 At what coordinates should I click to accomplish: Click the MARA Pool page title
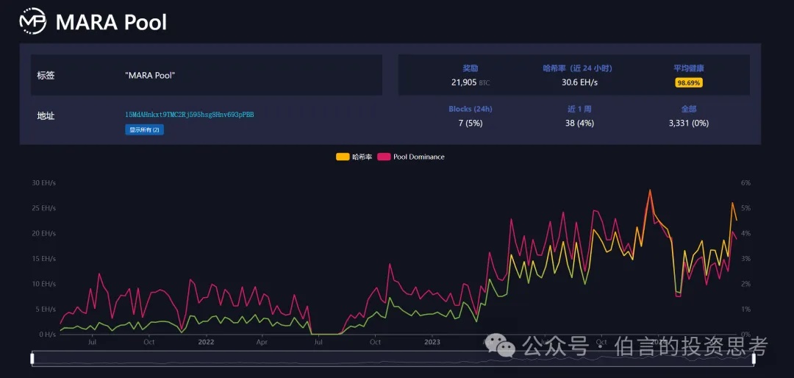click(111, 22)
